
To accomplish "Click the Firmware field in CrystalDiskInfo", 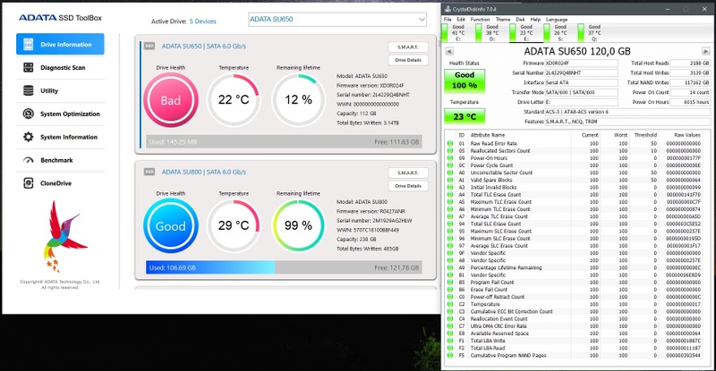I will 581,63.
